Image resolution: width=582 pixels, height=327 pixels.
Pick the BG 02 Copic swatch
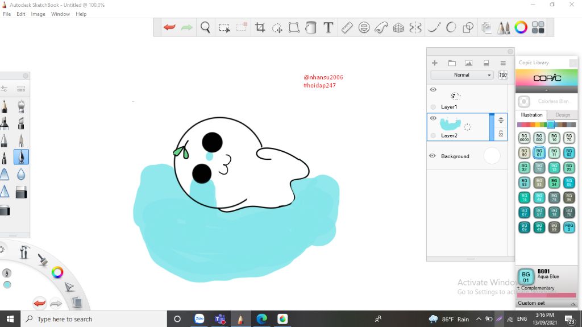click(569, 152)
